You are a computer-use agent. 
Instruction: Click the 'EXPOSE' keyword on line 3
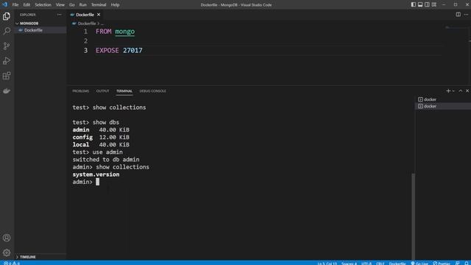pos(107,50)
